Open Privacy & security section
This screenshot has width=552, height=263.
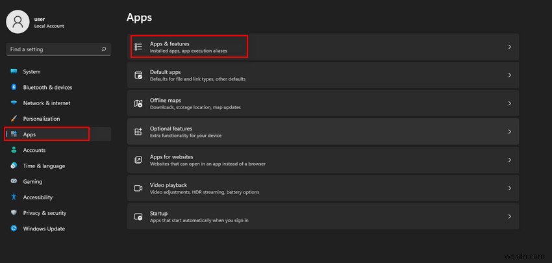(x=44, y=213)
